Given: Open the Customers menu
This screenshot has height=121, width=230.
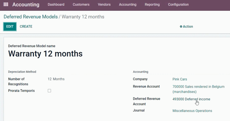Looking at the screenshot, I should tap(81, 4).
